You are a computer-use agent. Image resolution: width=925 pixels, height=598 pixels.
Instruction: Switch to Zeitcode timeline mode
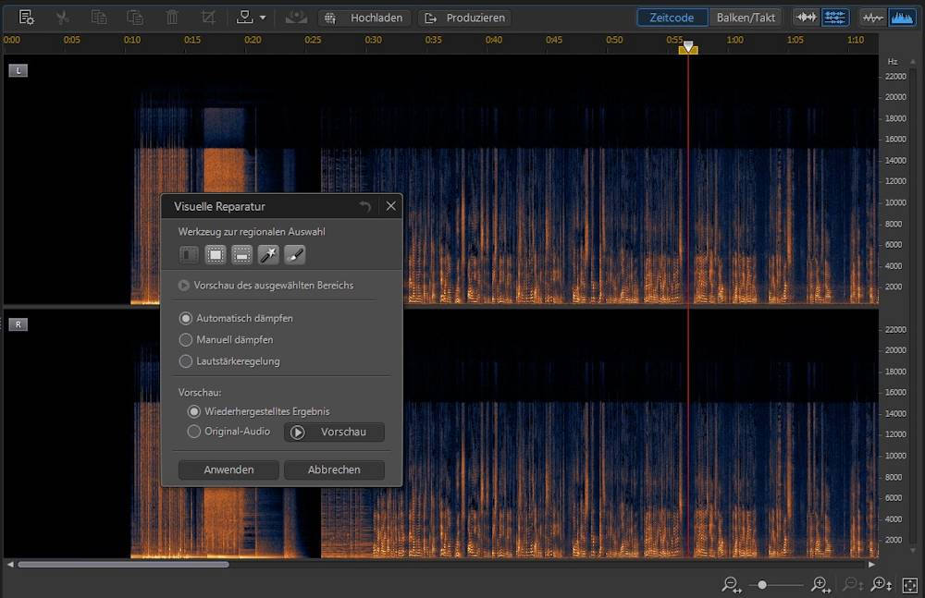[x=672, y=18]
